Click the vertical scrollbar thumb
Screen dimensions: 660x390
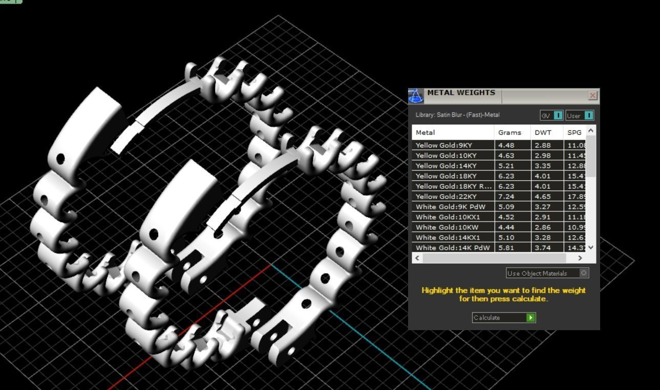point(591,157)
